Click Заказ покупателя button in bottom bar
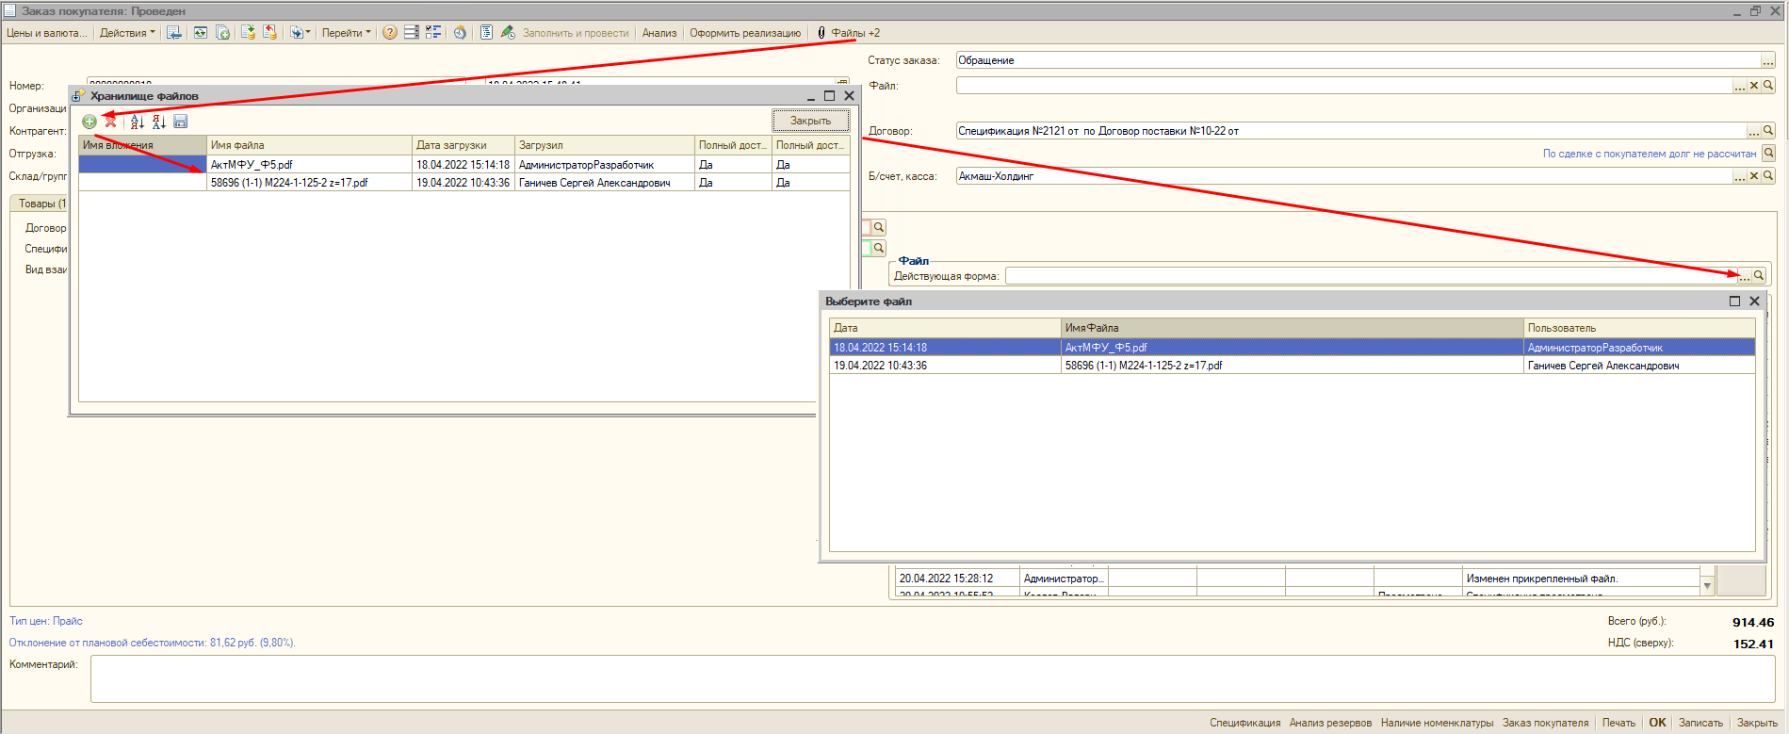 pos(1545,723)
